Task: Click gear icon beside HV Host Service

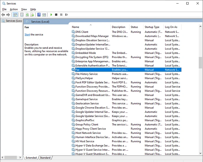Action: 73,141
